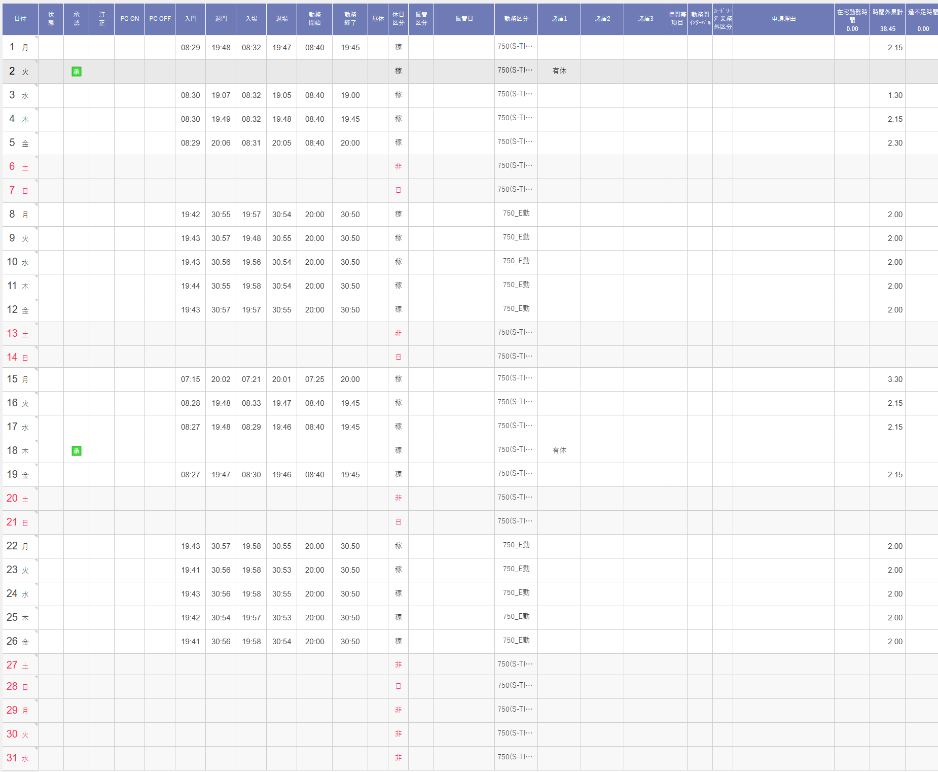Click 750_E勤 work type on day 8
Screen dimensions: 938x772
point(516,214)
